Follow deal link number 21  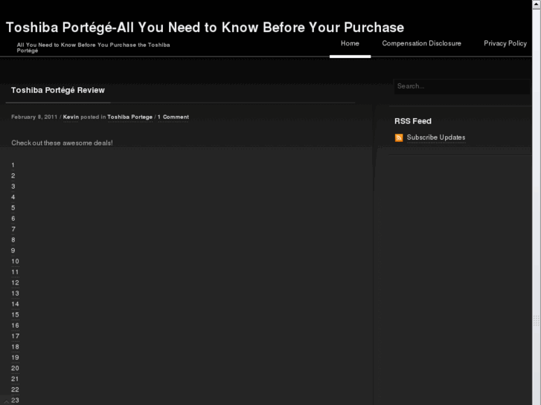coord(15,379)
